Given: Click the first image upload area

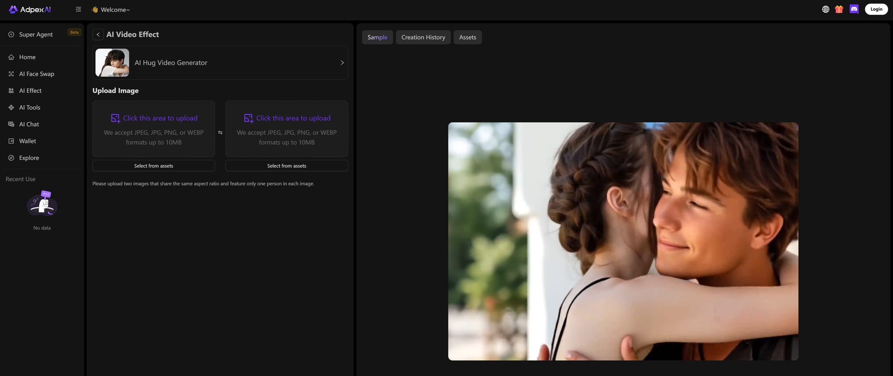Looking at the screenshot, I should tap(154, 129).
